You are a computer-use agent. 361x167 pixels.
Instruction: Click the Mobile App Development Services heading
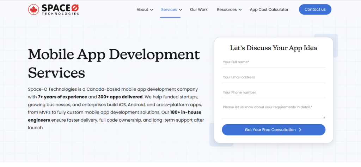(114, 63)
